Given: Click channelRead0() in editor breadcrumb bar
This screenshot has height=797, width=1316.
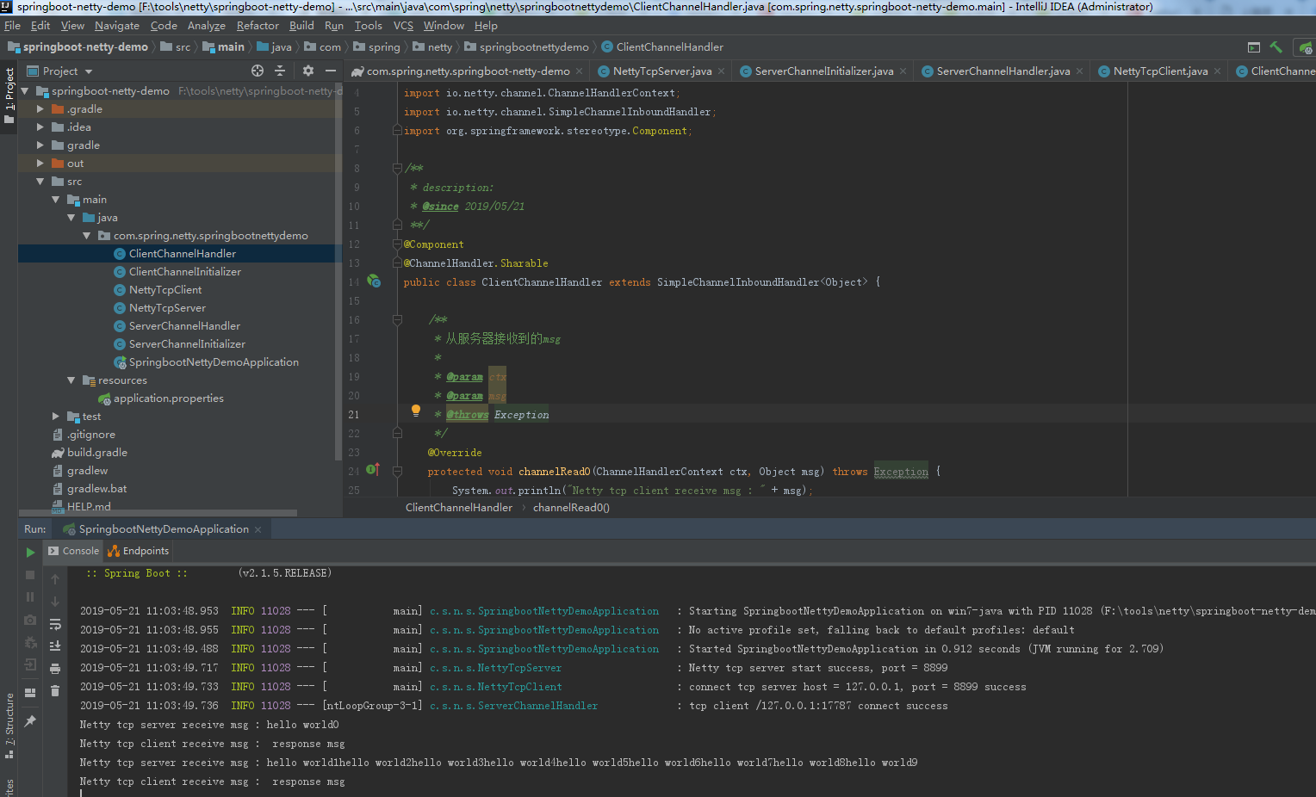Looking at the screenshot, I should point(571,508).
